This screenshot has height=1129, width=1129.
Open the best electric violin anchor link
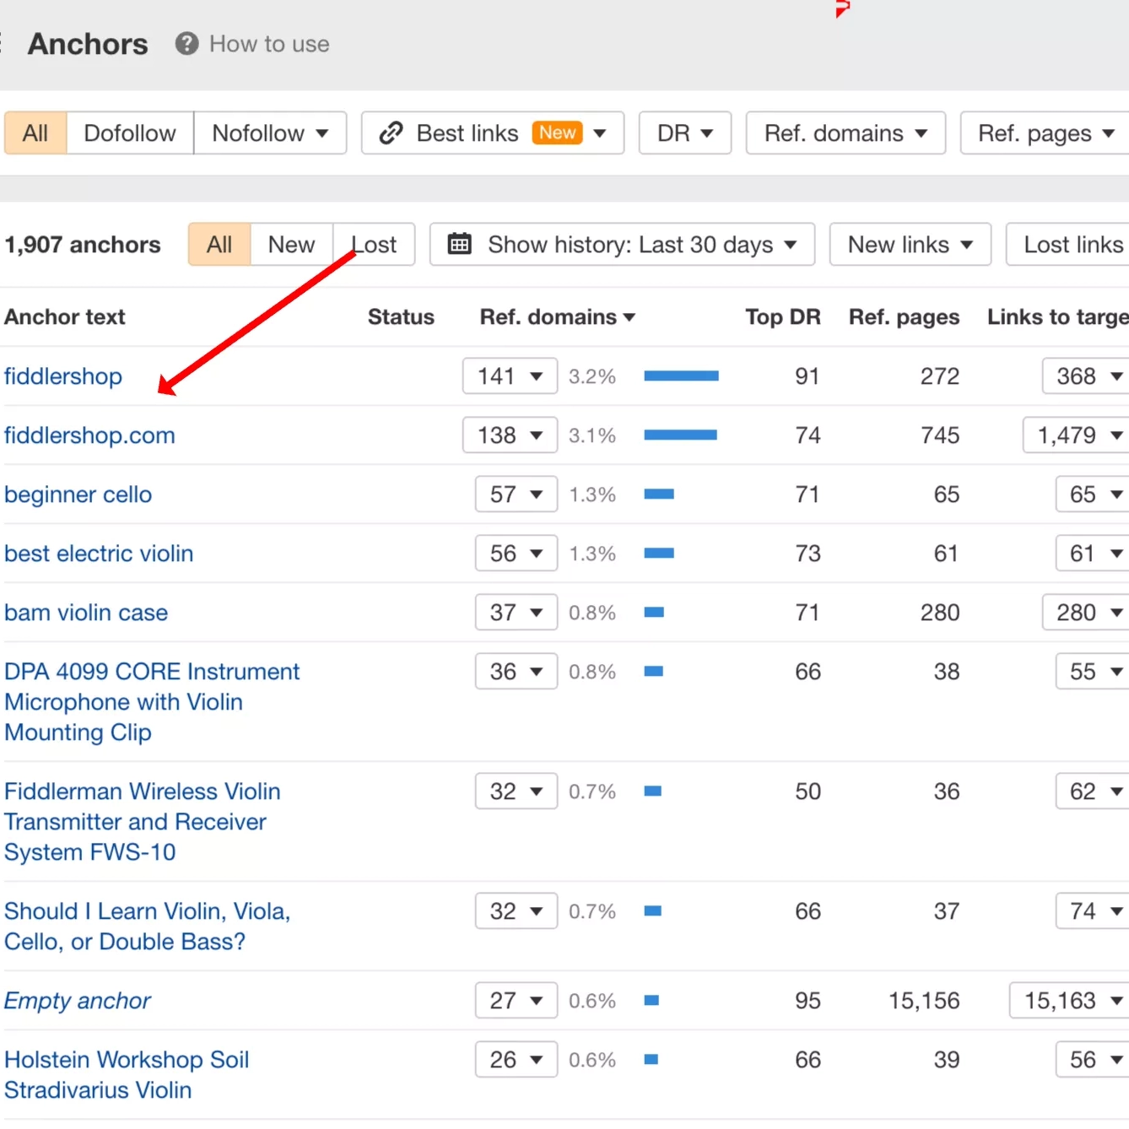(99, 554)
